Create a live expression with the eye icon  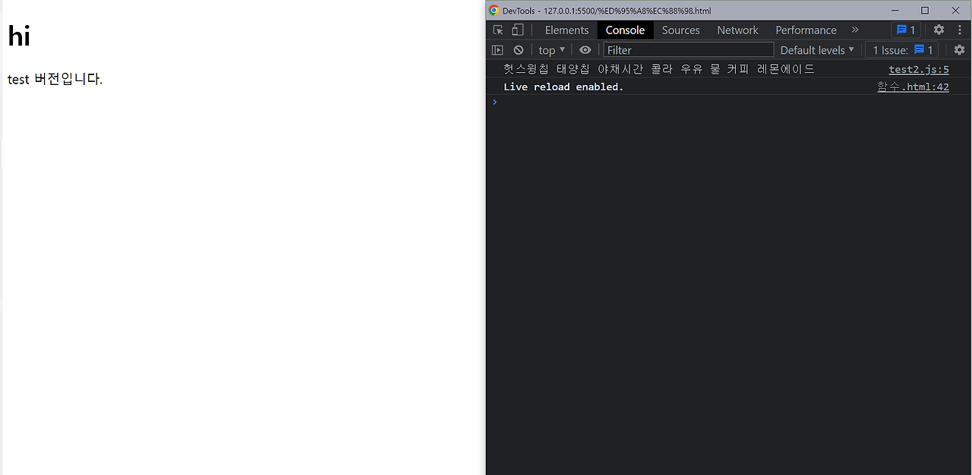[585, 49]
